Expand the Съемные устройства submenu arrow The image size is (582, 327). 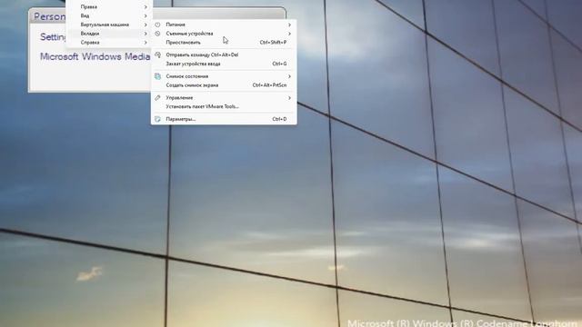(289, 34)
